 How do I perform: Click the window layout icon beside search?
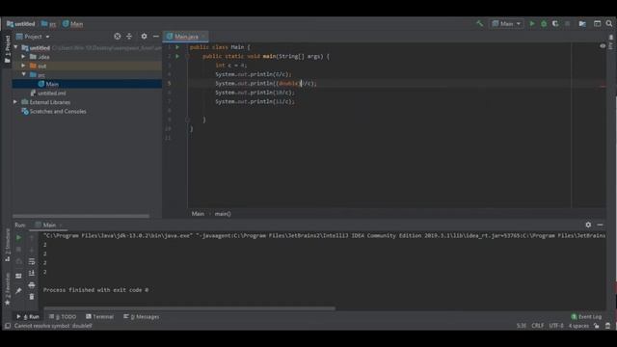(x=597, y=24)
